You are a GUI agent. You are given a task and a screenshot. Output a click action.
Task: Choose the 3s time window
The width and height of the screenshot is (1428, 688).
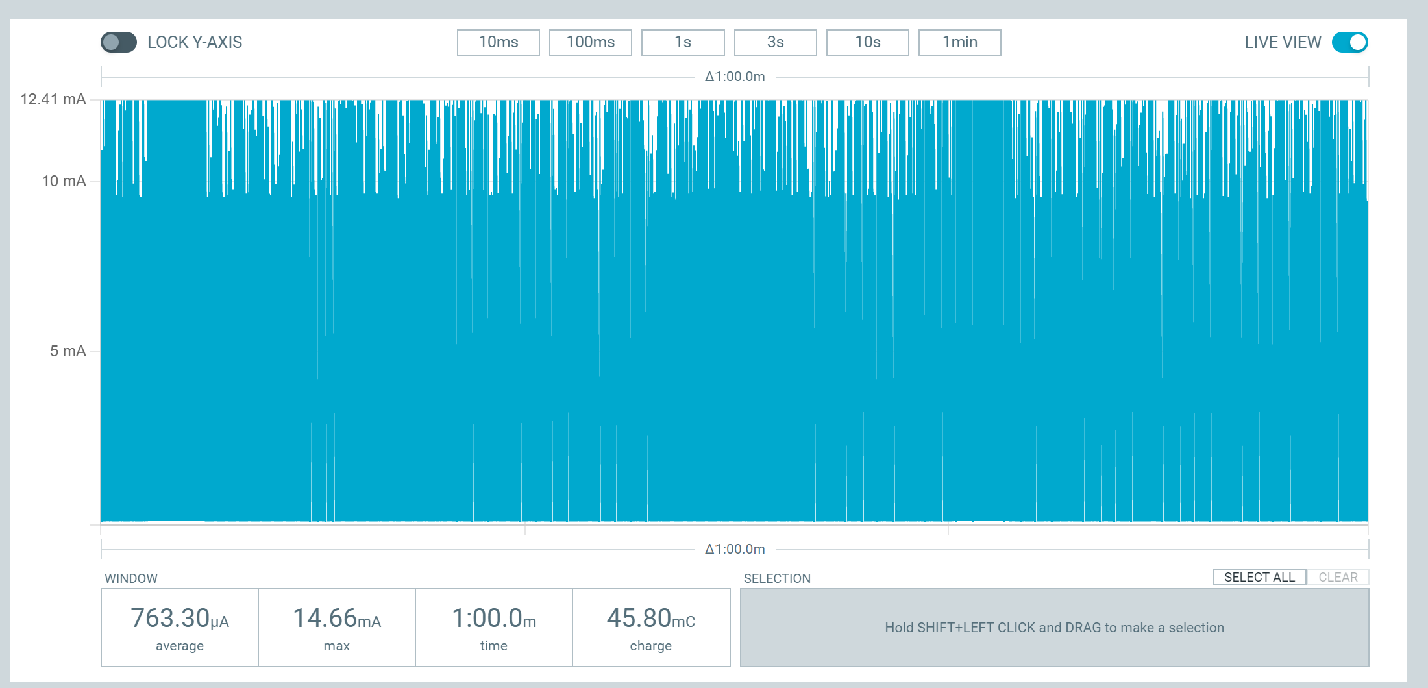[775, 42]
